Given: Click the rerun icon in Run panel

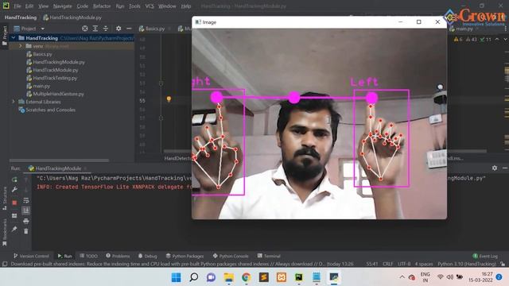Looking at the screenshot, I should point(14,180).
